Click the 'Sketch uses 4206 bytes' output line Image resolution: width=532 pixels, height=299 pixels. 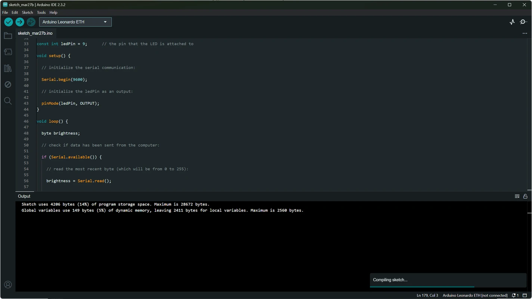click(115, 204)
